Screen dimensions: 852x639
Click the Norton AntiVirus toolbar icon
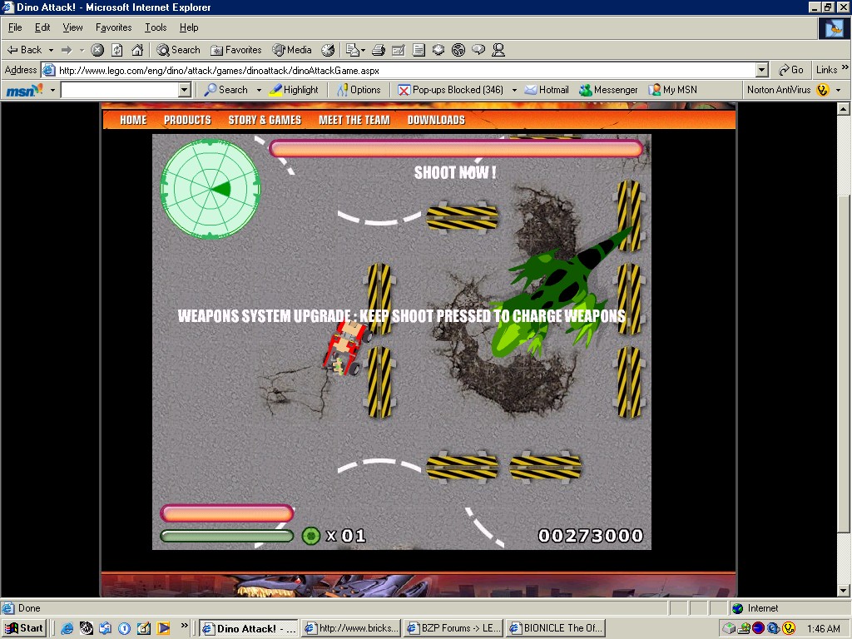[823, 90]
